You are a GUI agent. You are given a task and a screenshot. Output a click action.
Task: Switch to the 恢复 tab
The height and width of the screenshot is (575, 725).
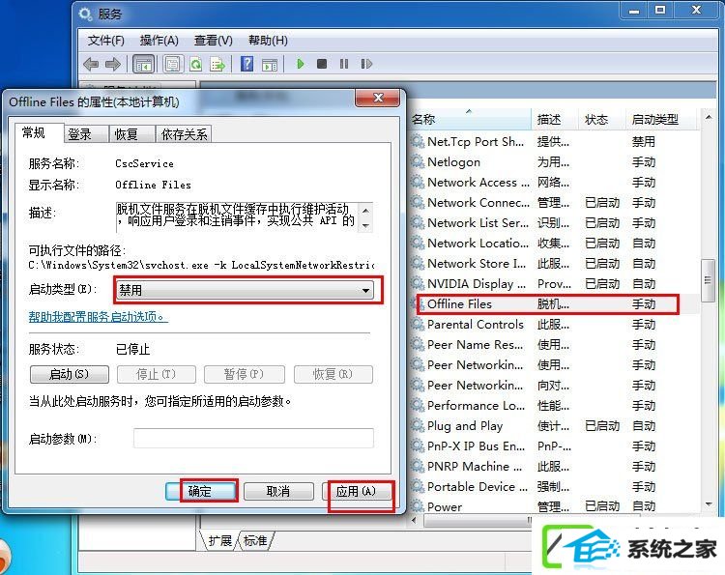(131, 134)
